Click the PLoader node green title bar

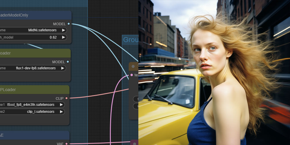tap(35, 90)
